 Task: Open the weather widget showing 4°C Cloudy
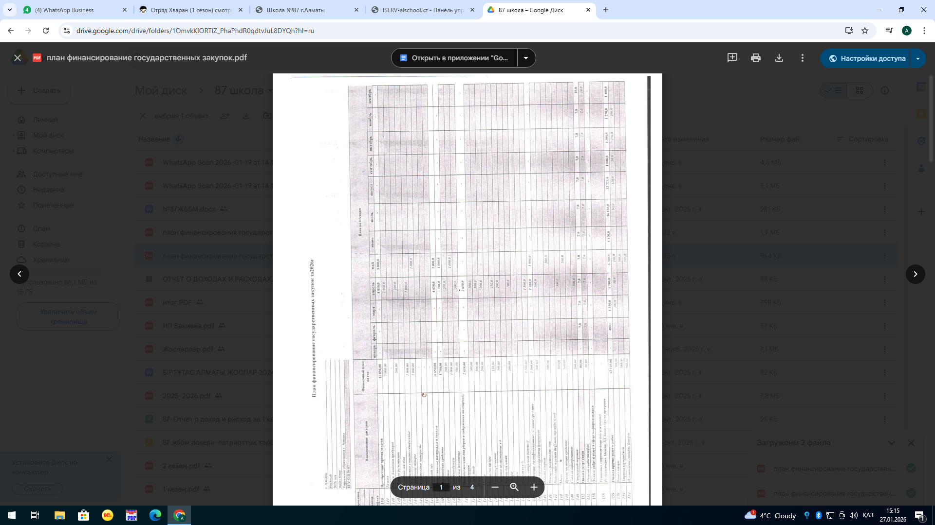click(770, 515)
